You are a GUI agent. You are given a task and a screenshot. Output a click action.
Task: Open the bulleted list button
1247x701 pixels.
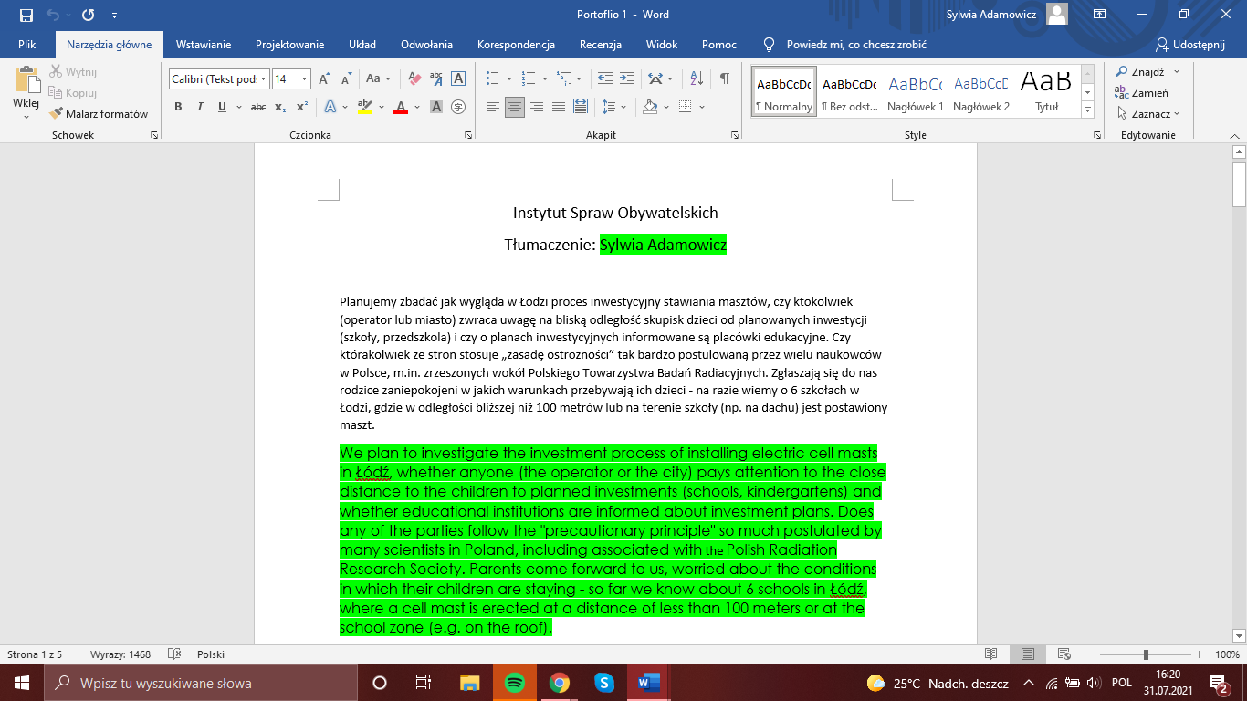click(x=493, y=78)
